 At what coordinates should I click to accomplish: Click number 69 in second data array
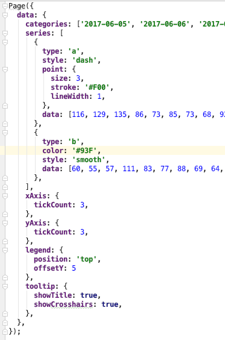[198, 169]
